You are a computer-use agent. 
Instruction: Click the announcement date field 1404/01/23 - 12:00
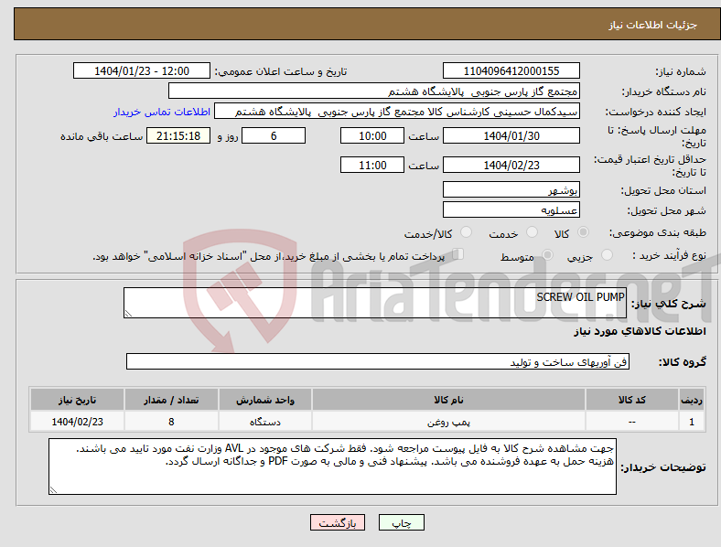142,71
